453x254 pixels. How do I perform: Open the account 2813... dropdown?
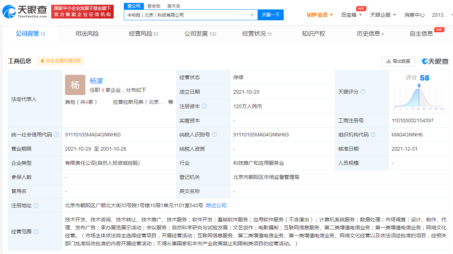[442, 15]
